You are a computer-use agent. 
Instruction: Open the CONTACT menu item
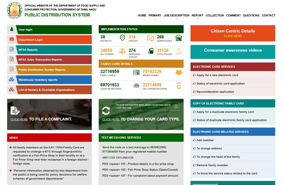[x=268, y=16]
